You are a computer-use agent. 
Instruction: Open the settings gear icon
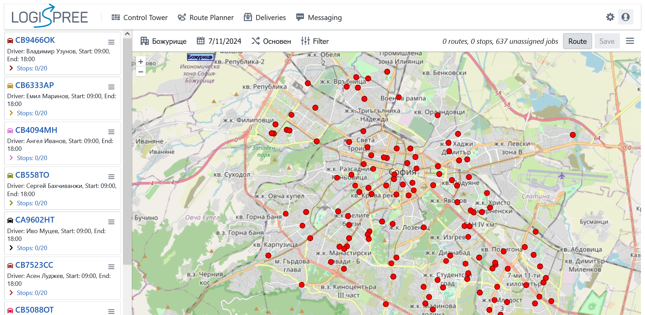pyautogui.click(x=610, y=17)
